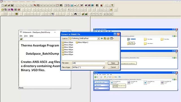Click Folders button in bottom Explorer window
The width and height of the screenshot is (181, 102).
[115, 77]
